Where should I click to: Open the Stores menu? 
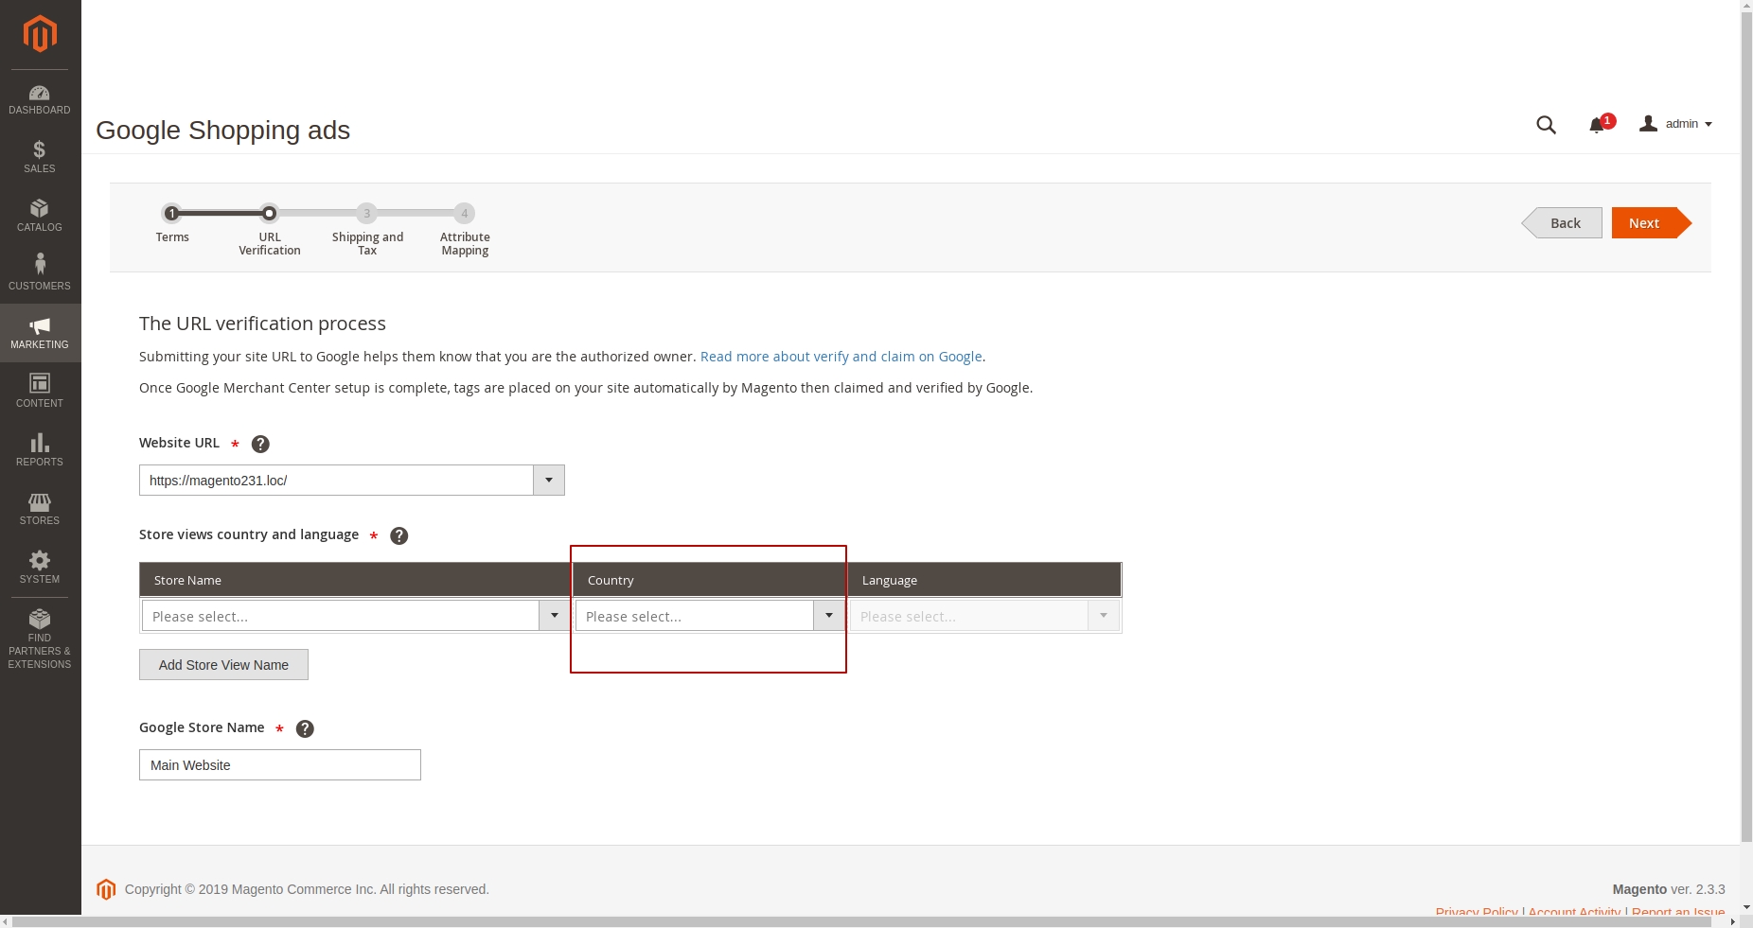40,509
